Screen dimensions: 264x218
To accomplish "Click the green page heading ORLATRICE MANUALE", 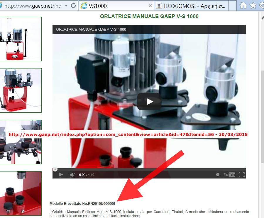I will tap(149, 16).
